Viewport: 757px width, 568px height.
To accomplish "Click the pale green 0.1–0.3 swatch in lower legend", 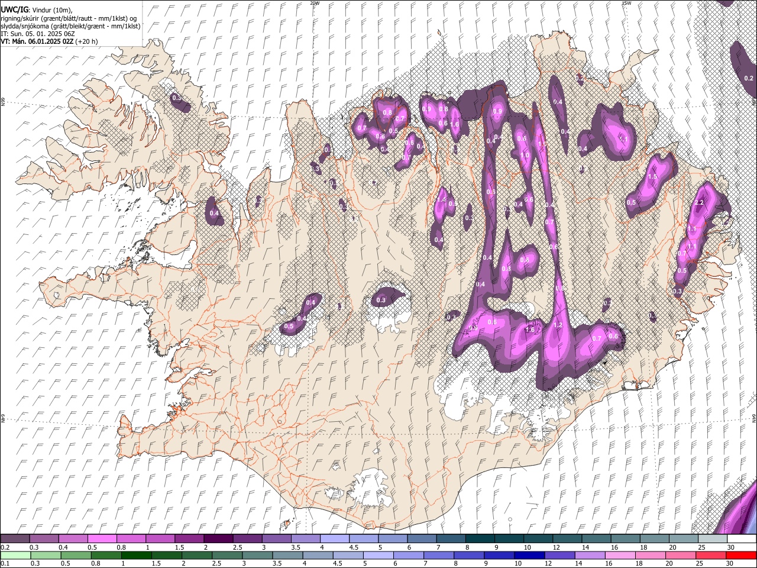I will [15, 555].
